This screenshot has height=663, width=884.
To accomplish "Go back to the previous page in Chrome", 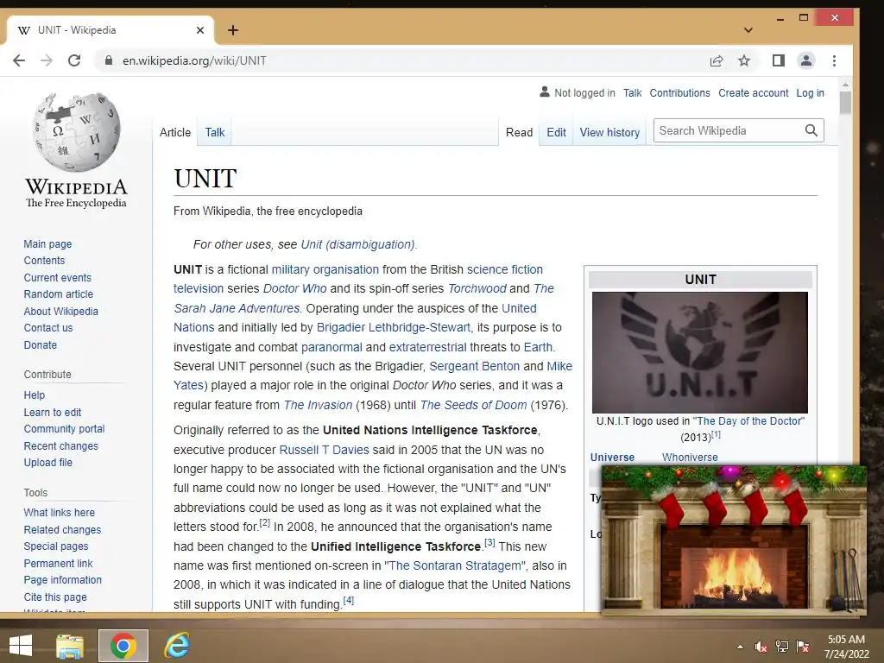I will (x=19, y=61).
